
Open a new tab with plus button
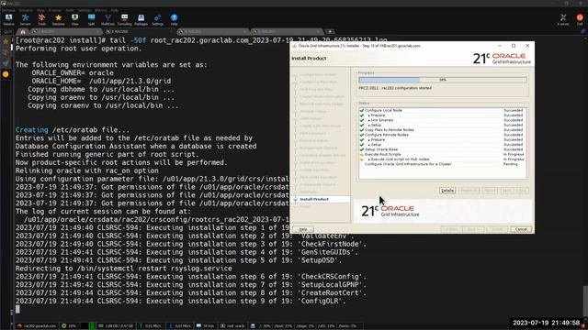tap(330, 32)
